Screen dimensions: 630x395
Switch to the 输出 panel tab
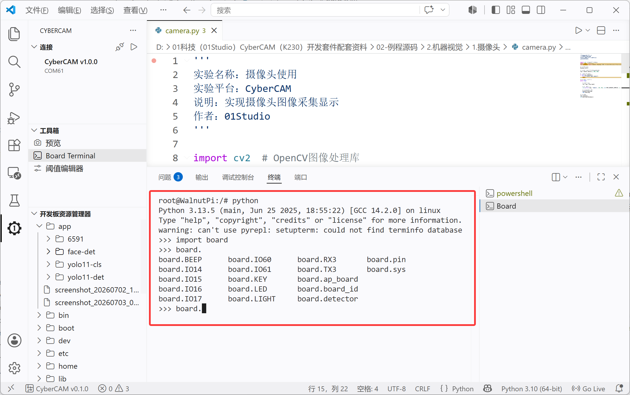tap(202, 177)
